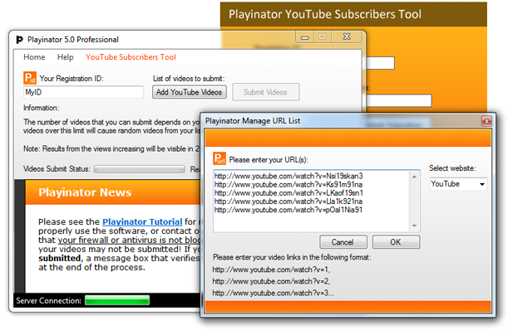Click the URL list scroll down arrow

414,226
